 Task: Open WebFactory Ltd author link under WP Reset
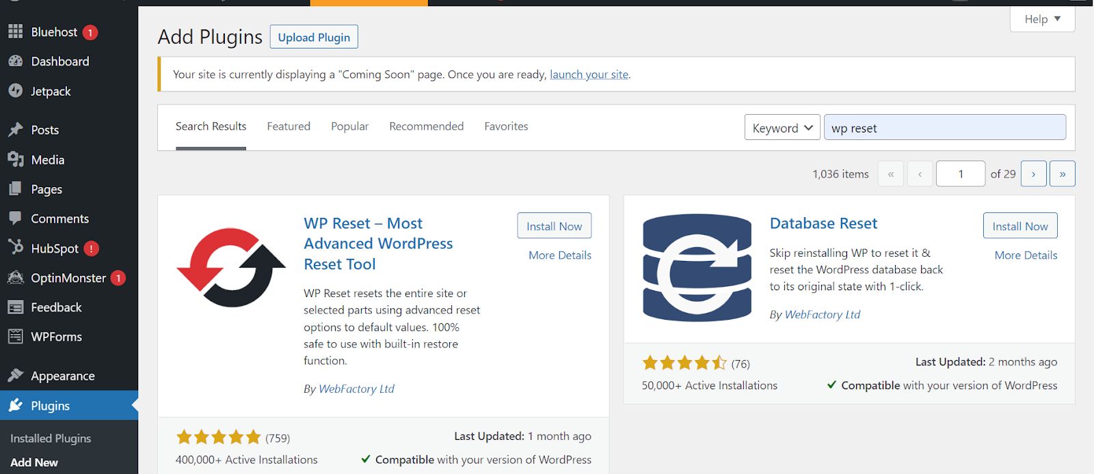coord(356,389)
